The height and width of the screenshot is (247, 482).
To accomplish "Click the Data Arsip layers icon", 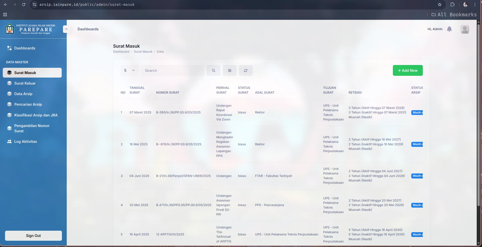I will (x=9, y=94).
